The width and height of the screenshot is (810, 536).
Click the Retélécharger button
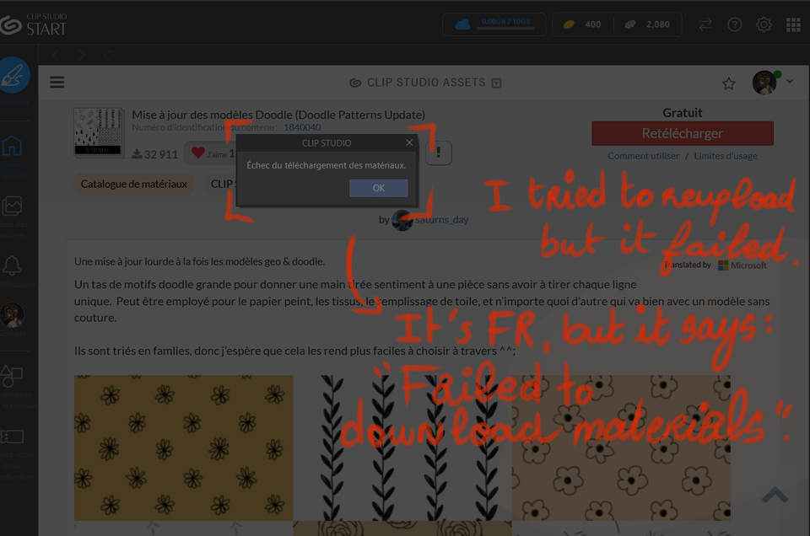click(x=683, y=134)
